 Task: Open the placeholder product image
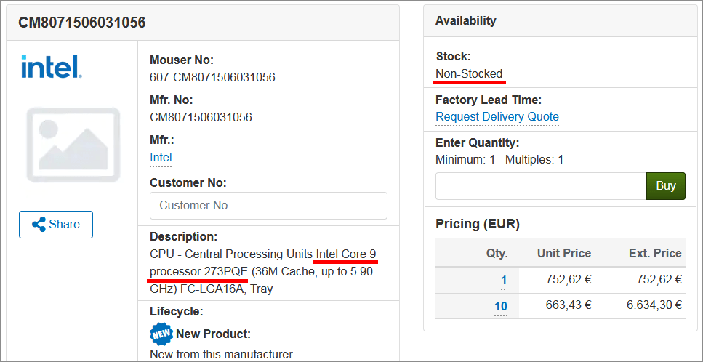[x=73, y=145]
